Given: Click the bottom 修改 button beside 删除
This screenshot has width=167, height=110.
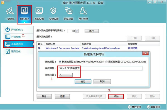Looking at the screenshot, I should [x=134, y=96].
